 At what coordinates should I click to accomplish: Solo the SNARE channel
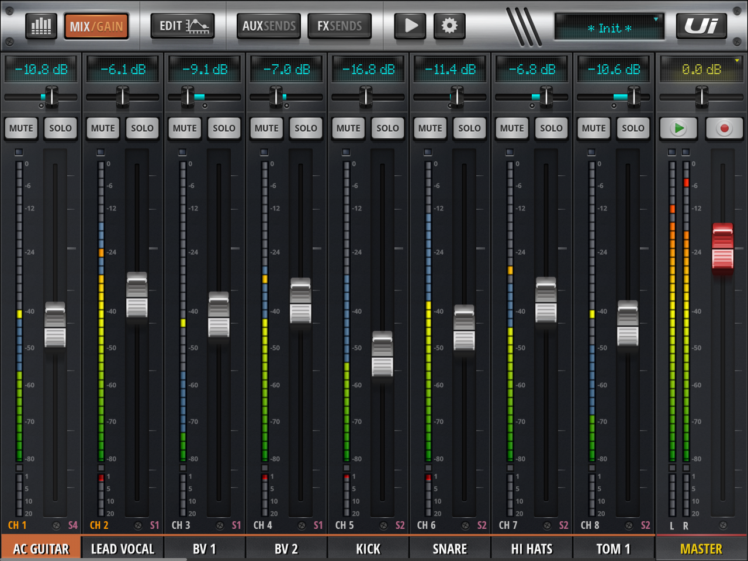pyautogui.click(x=469, y=128)
